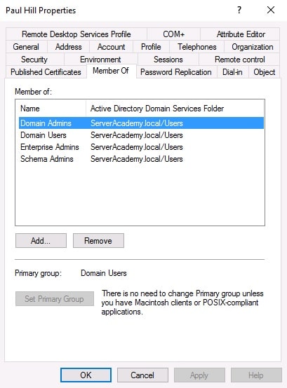Cancel the properties dialog

pos(142,375)
